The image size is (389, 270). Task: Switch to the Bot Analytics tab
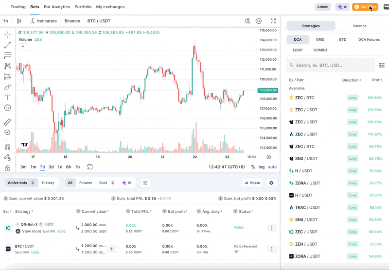57,7
